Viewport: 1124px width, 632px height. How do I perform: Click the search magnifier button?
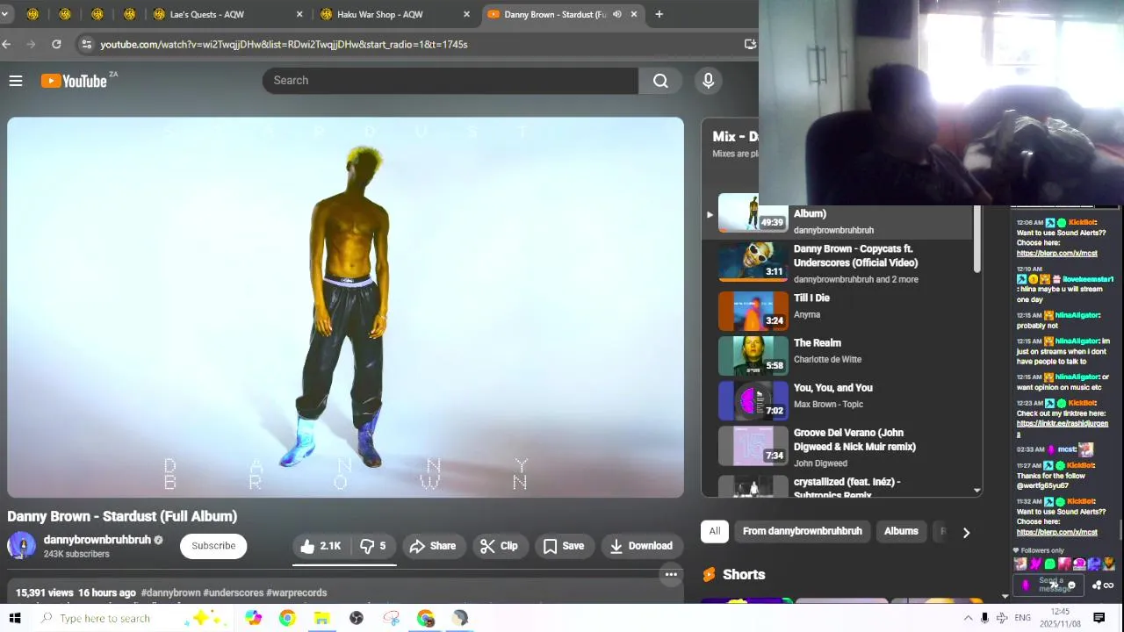[660, 81]
